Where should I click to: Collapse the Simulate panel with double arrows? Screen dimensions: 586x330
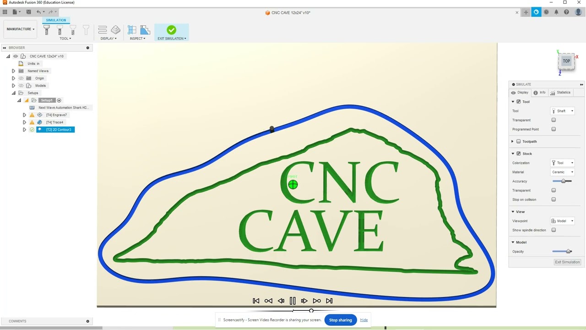581,84
